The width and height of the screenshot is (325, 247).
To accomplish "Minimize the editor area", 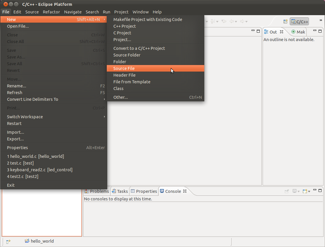I will click(253, 31).
